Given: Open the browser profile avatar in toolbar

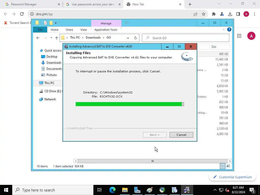Looking at the screenshot, I should [246, 14].
